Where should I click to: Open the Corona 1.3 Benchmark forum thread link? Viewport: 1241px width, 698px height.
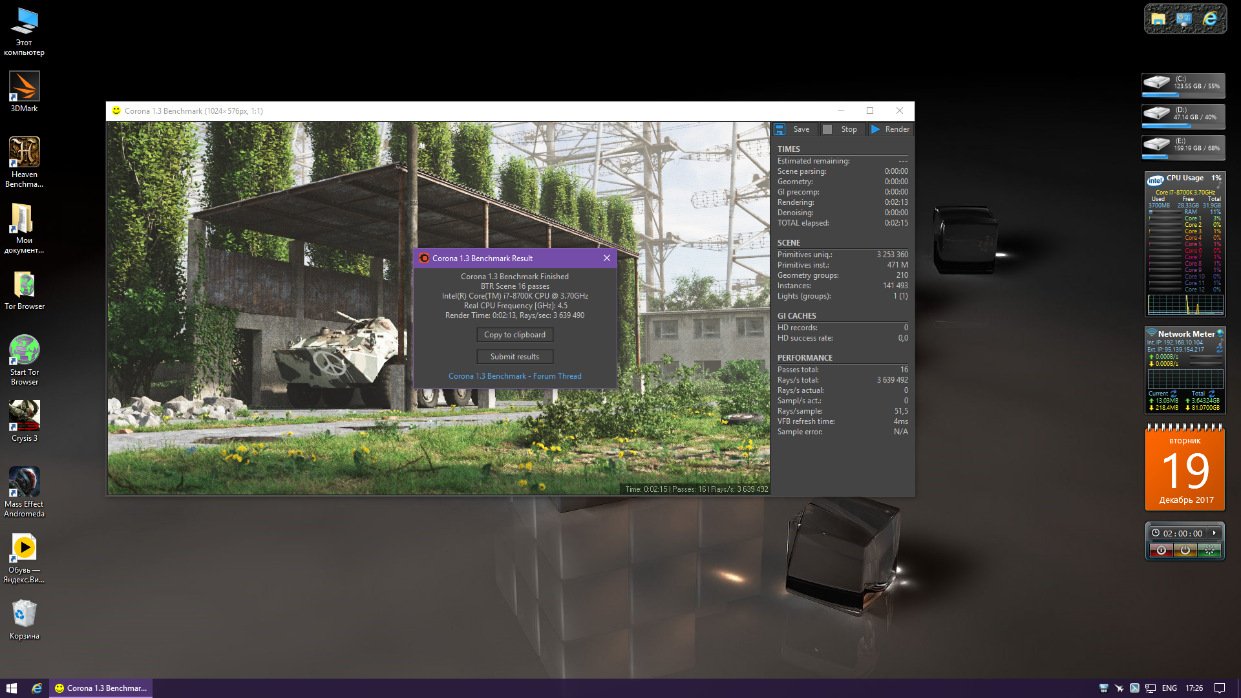click(x=514, y=376)
